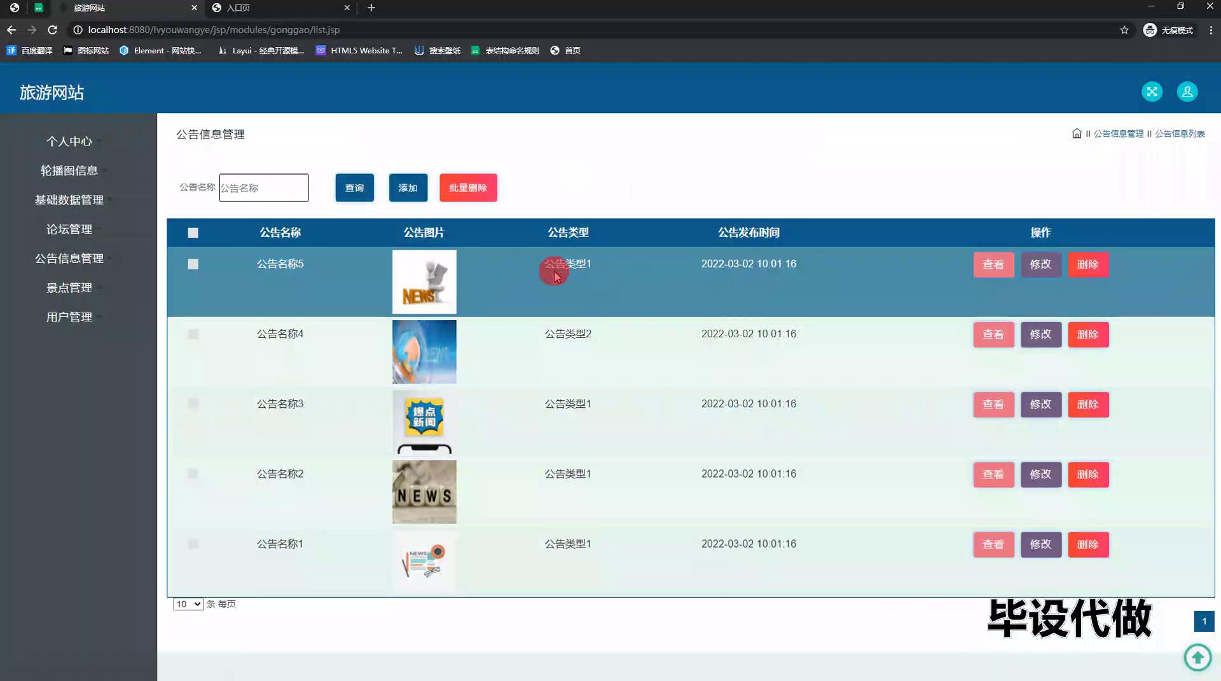Click the fullscreen toggle icon in header
Screen dimensions: 1221x681
click(1152, 91)
